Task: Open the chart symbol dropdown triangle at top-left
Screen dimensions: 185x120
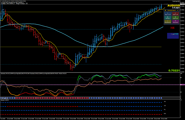Action: 1,1
